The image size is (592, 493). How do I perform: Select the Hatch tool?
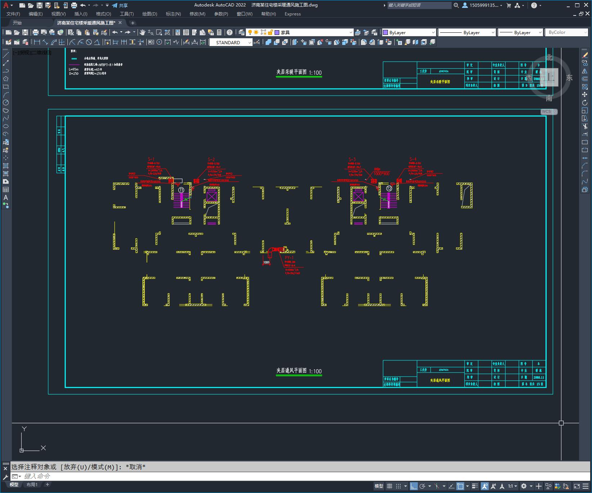coord(6,166)
